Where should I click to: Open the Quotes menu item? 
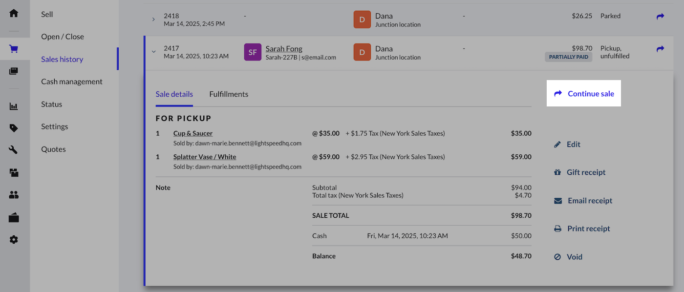53,149
